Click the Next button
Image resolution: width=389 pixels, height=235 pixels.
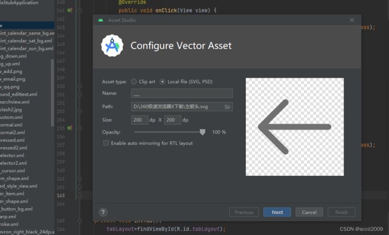coord(277,212)
